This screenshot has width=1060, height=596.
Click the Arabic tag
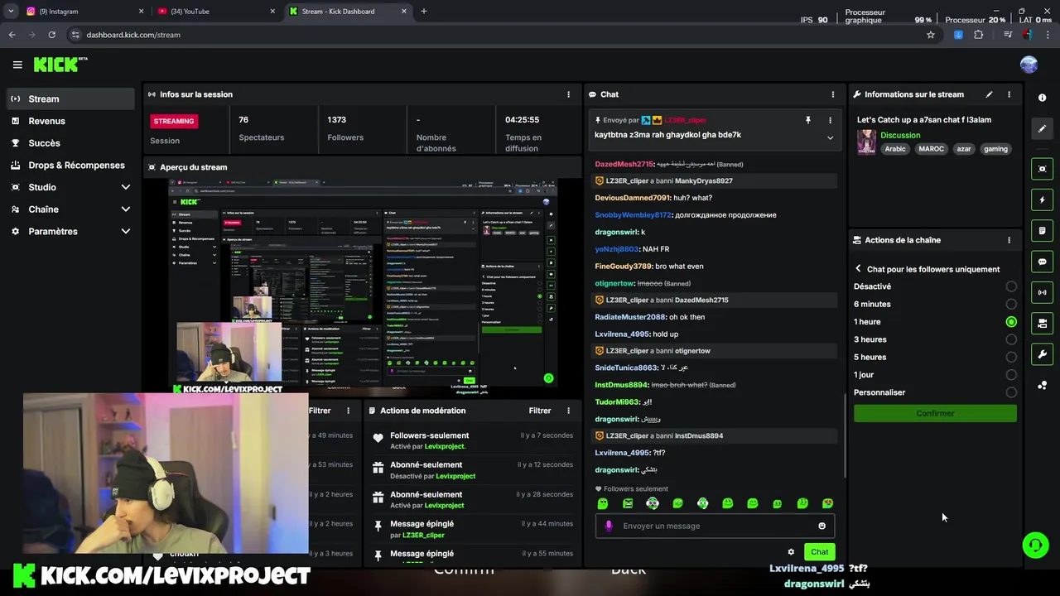pos(895,149)
